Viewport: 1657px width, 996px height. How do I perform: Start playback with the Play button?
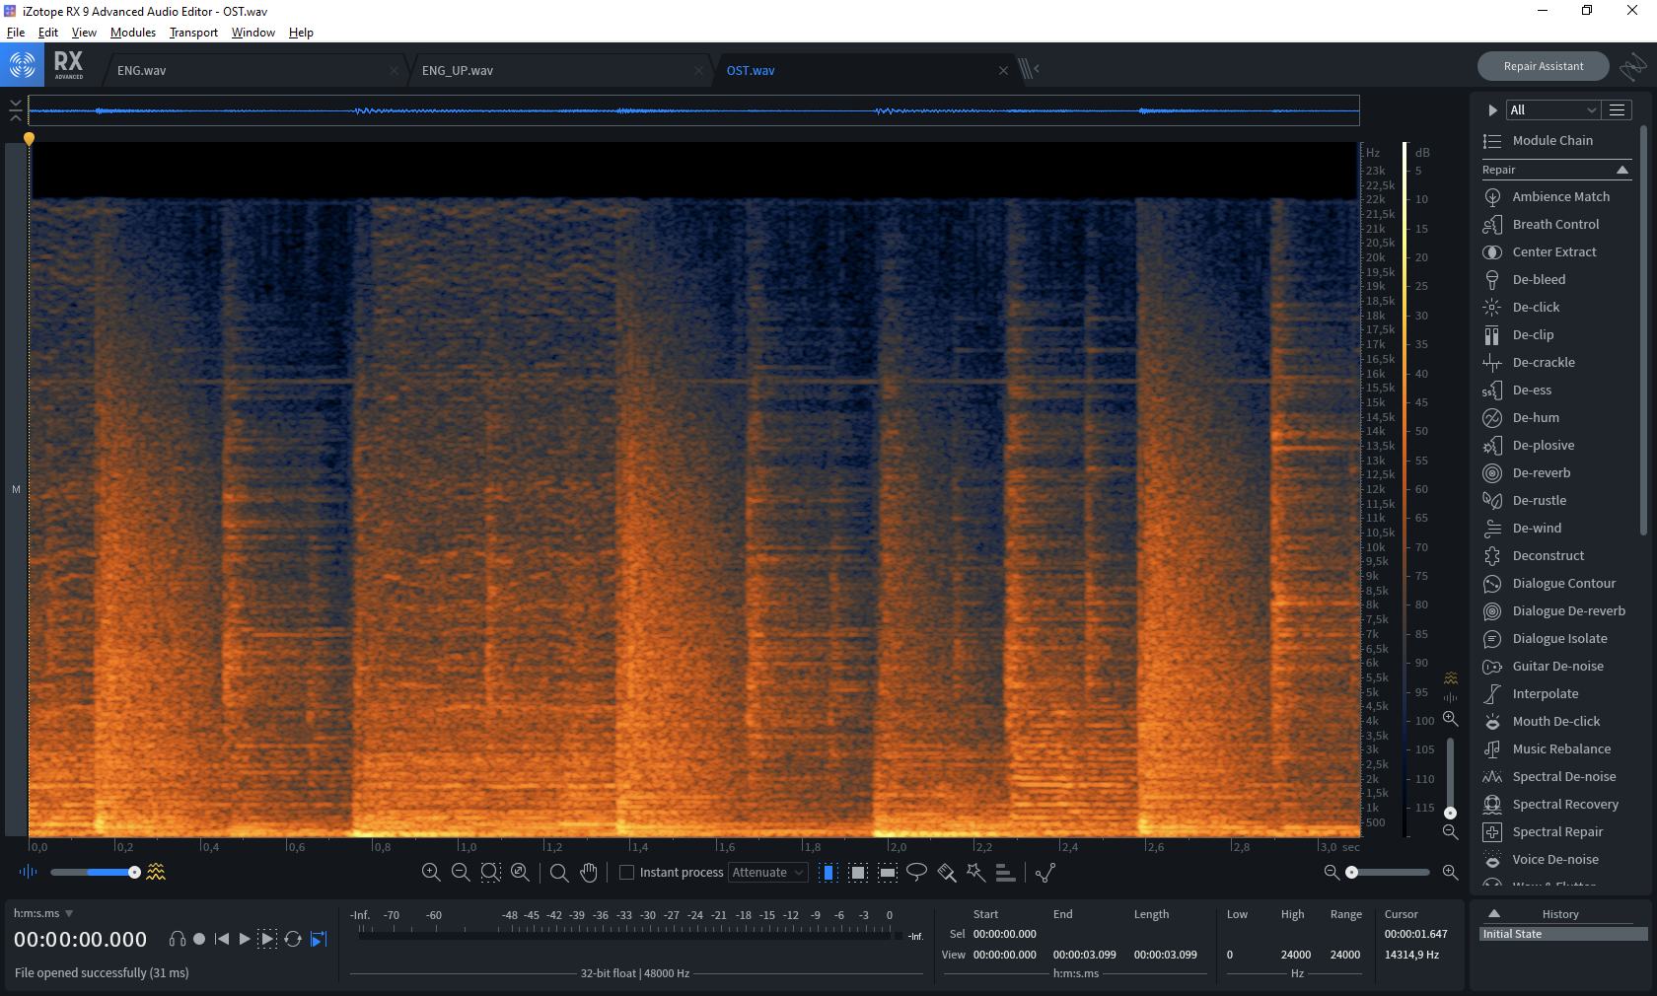245,939
